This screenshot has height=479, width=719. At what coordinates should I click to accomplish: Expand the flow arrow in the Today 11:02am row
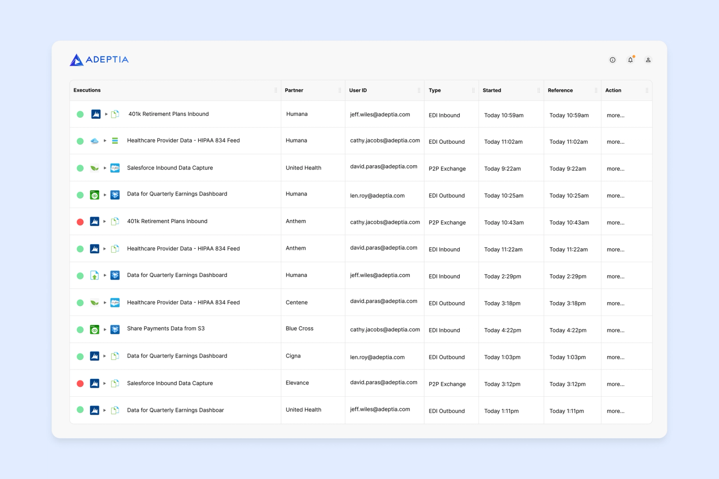tap(105, 141)
